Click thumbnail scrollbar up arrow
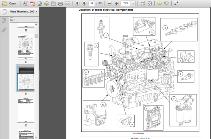Viewport: 211px width, 139px height. coord(36,25)
